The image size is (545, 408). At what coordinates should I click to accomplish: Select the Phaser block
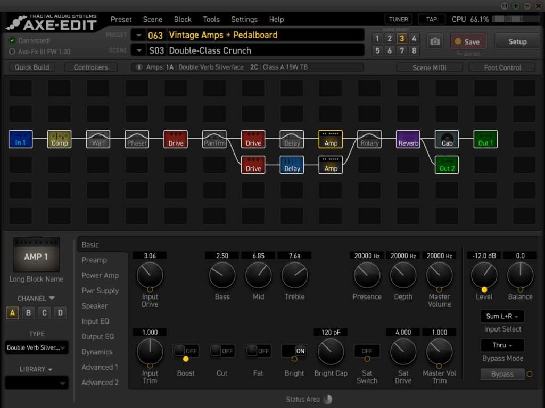point(137,139)
